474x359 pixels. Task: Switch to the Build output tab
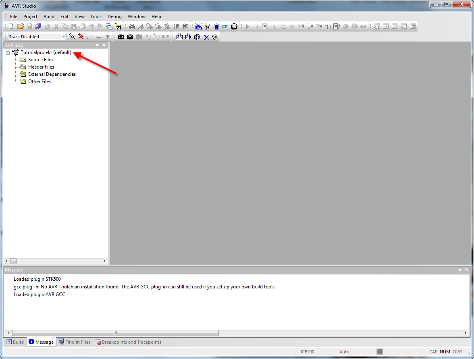coord(15,342)
